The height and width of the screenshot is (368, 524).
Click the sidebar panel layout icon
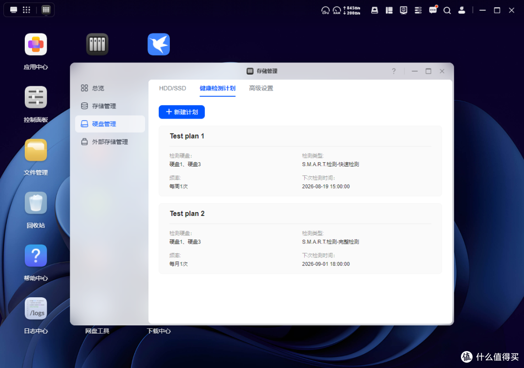click(389, 10)
